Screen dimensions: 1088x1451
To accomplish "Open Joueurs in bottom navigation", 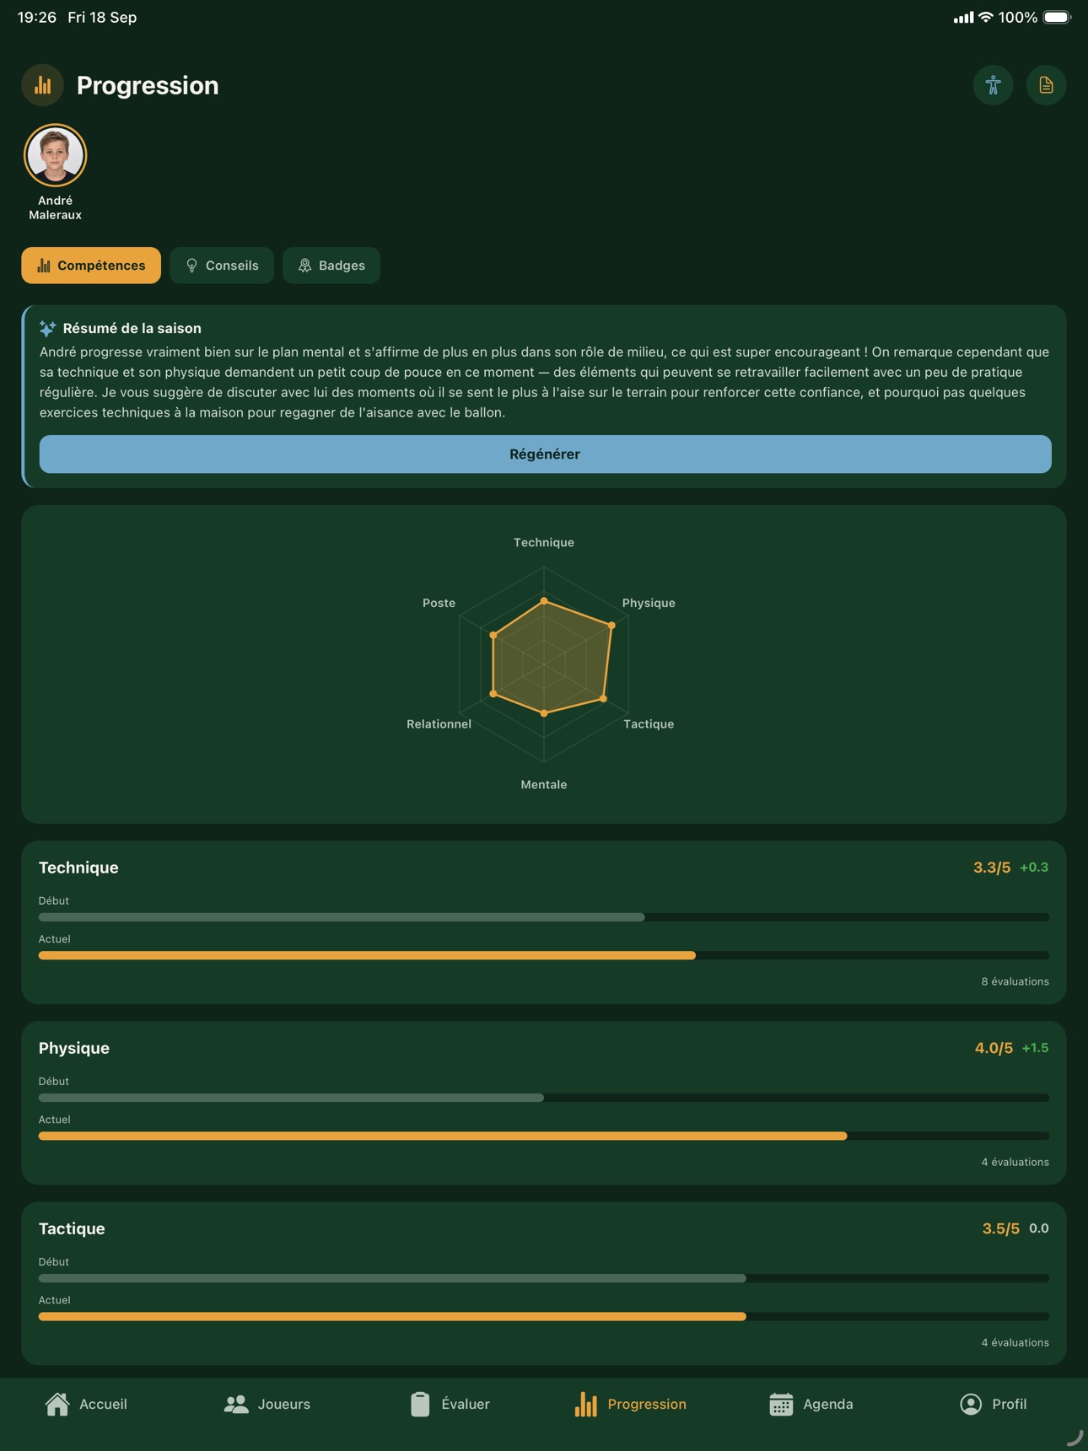I will 267,1404.
